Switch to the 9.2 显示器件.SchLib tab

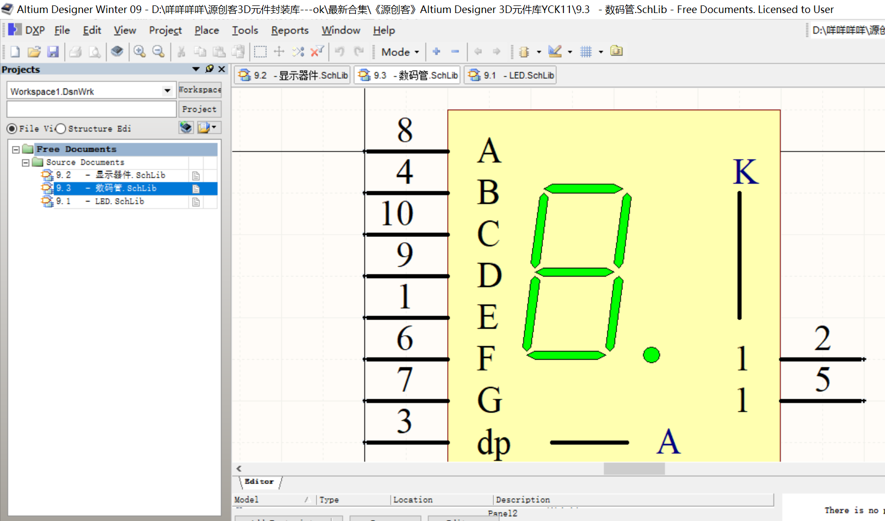click(x=293, y=75)
